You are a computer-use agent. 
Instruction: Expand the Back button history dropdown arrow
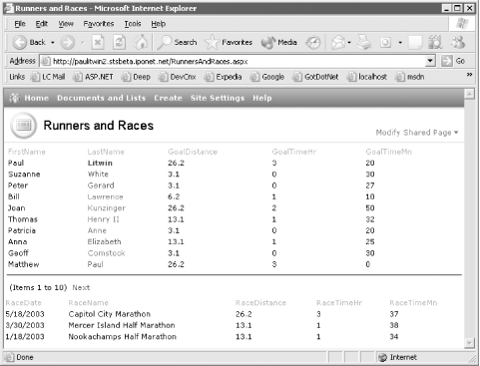(53, 43)
